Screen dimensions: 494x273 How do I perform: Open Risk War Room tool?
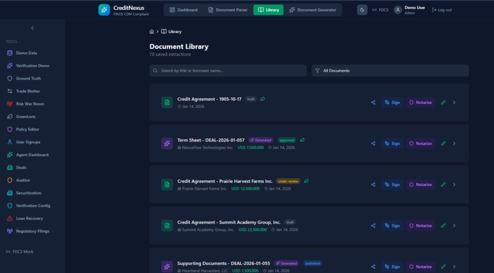tap(30, 104)
